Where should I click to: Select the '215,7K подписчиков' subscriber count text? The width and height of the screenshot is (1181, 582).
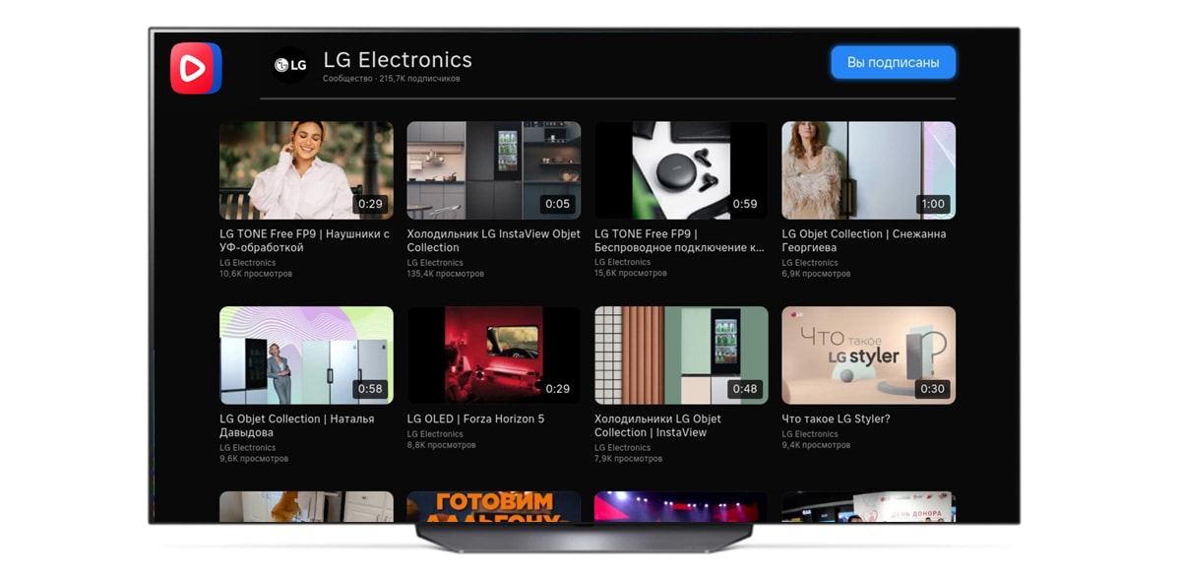tap(419, 79)
